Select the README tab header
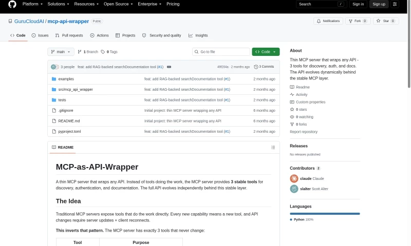Viewport: 411px width, 246px height. click(x=63, y=148)
